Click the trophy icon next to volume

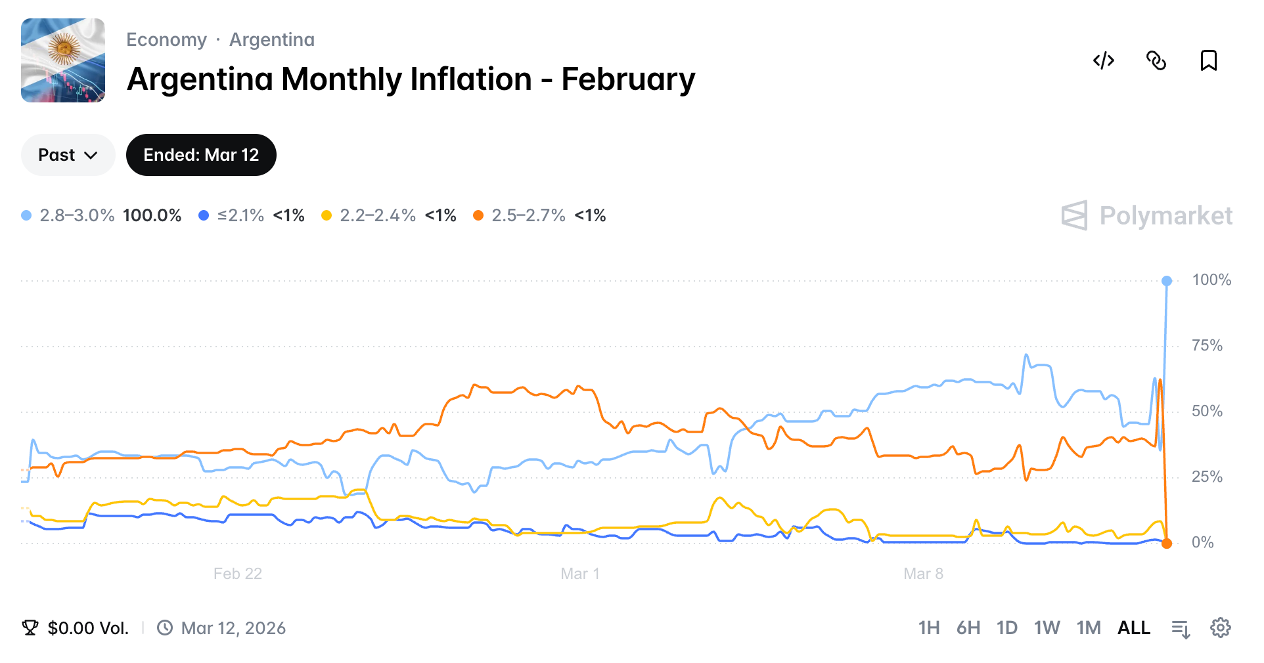(x=30, y=628)
